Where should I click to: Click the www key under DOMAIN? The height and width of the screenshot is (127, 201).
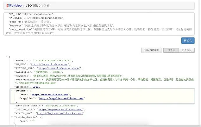pos(23,95)
